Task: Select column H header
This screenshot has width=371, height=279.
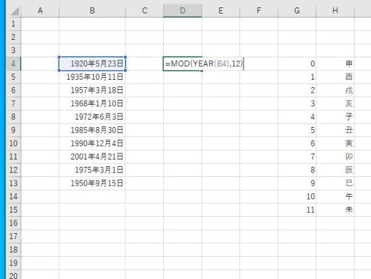Action: (x=335, y=11)
